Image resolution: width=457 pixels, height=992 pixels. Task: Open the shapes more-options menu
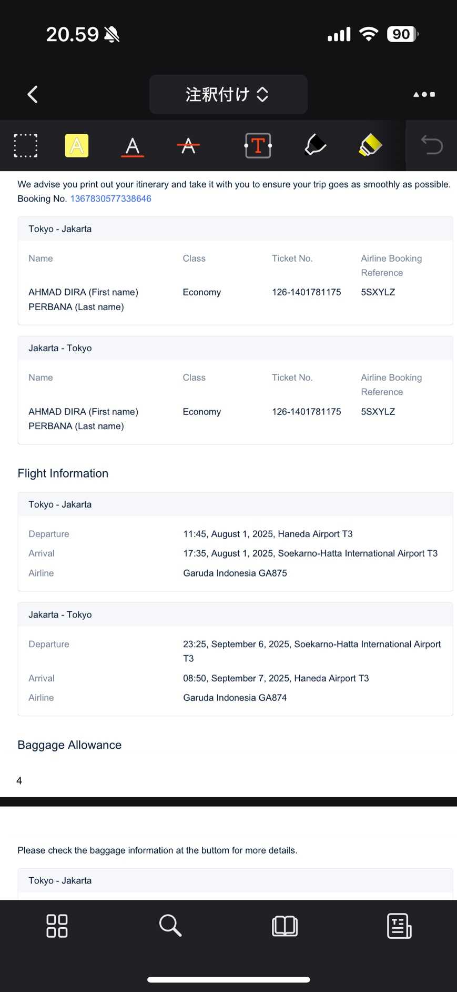click(424, 95)
